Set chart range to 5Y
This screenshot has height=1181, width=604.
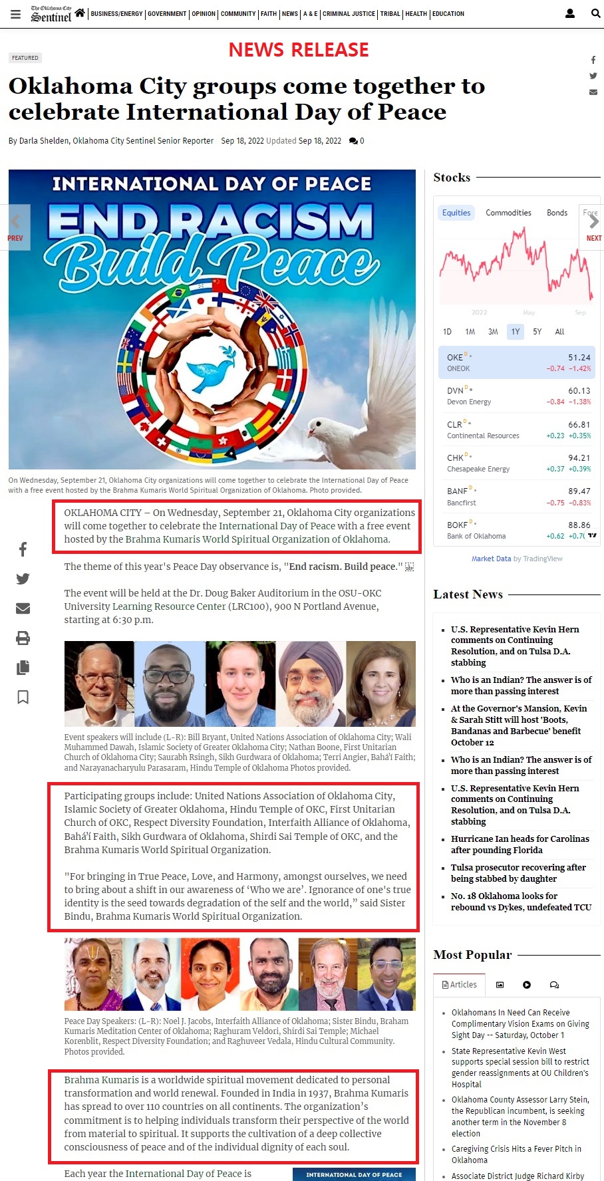(x=537, y=332)
